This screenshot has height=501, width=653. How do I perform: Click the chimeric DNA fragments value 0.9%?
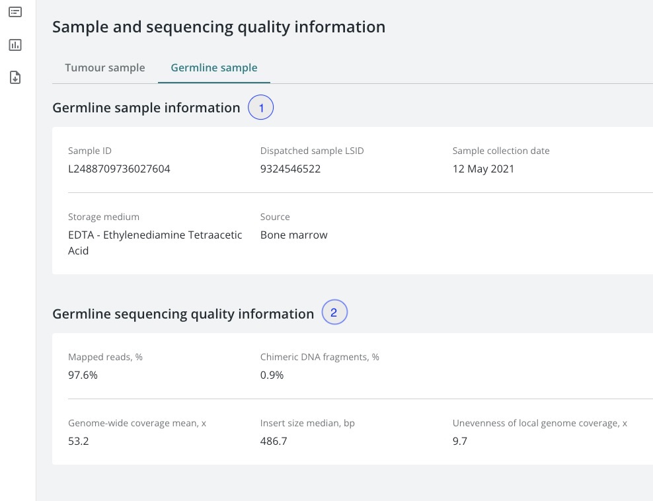(272, 375)
